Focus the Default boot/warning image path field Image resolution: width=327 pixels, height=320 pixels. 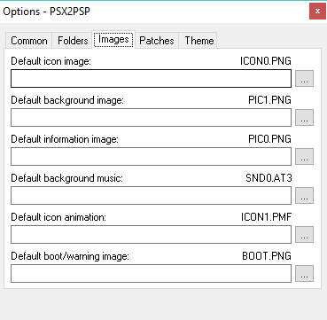151,273
